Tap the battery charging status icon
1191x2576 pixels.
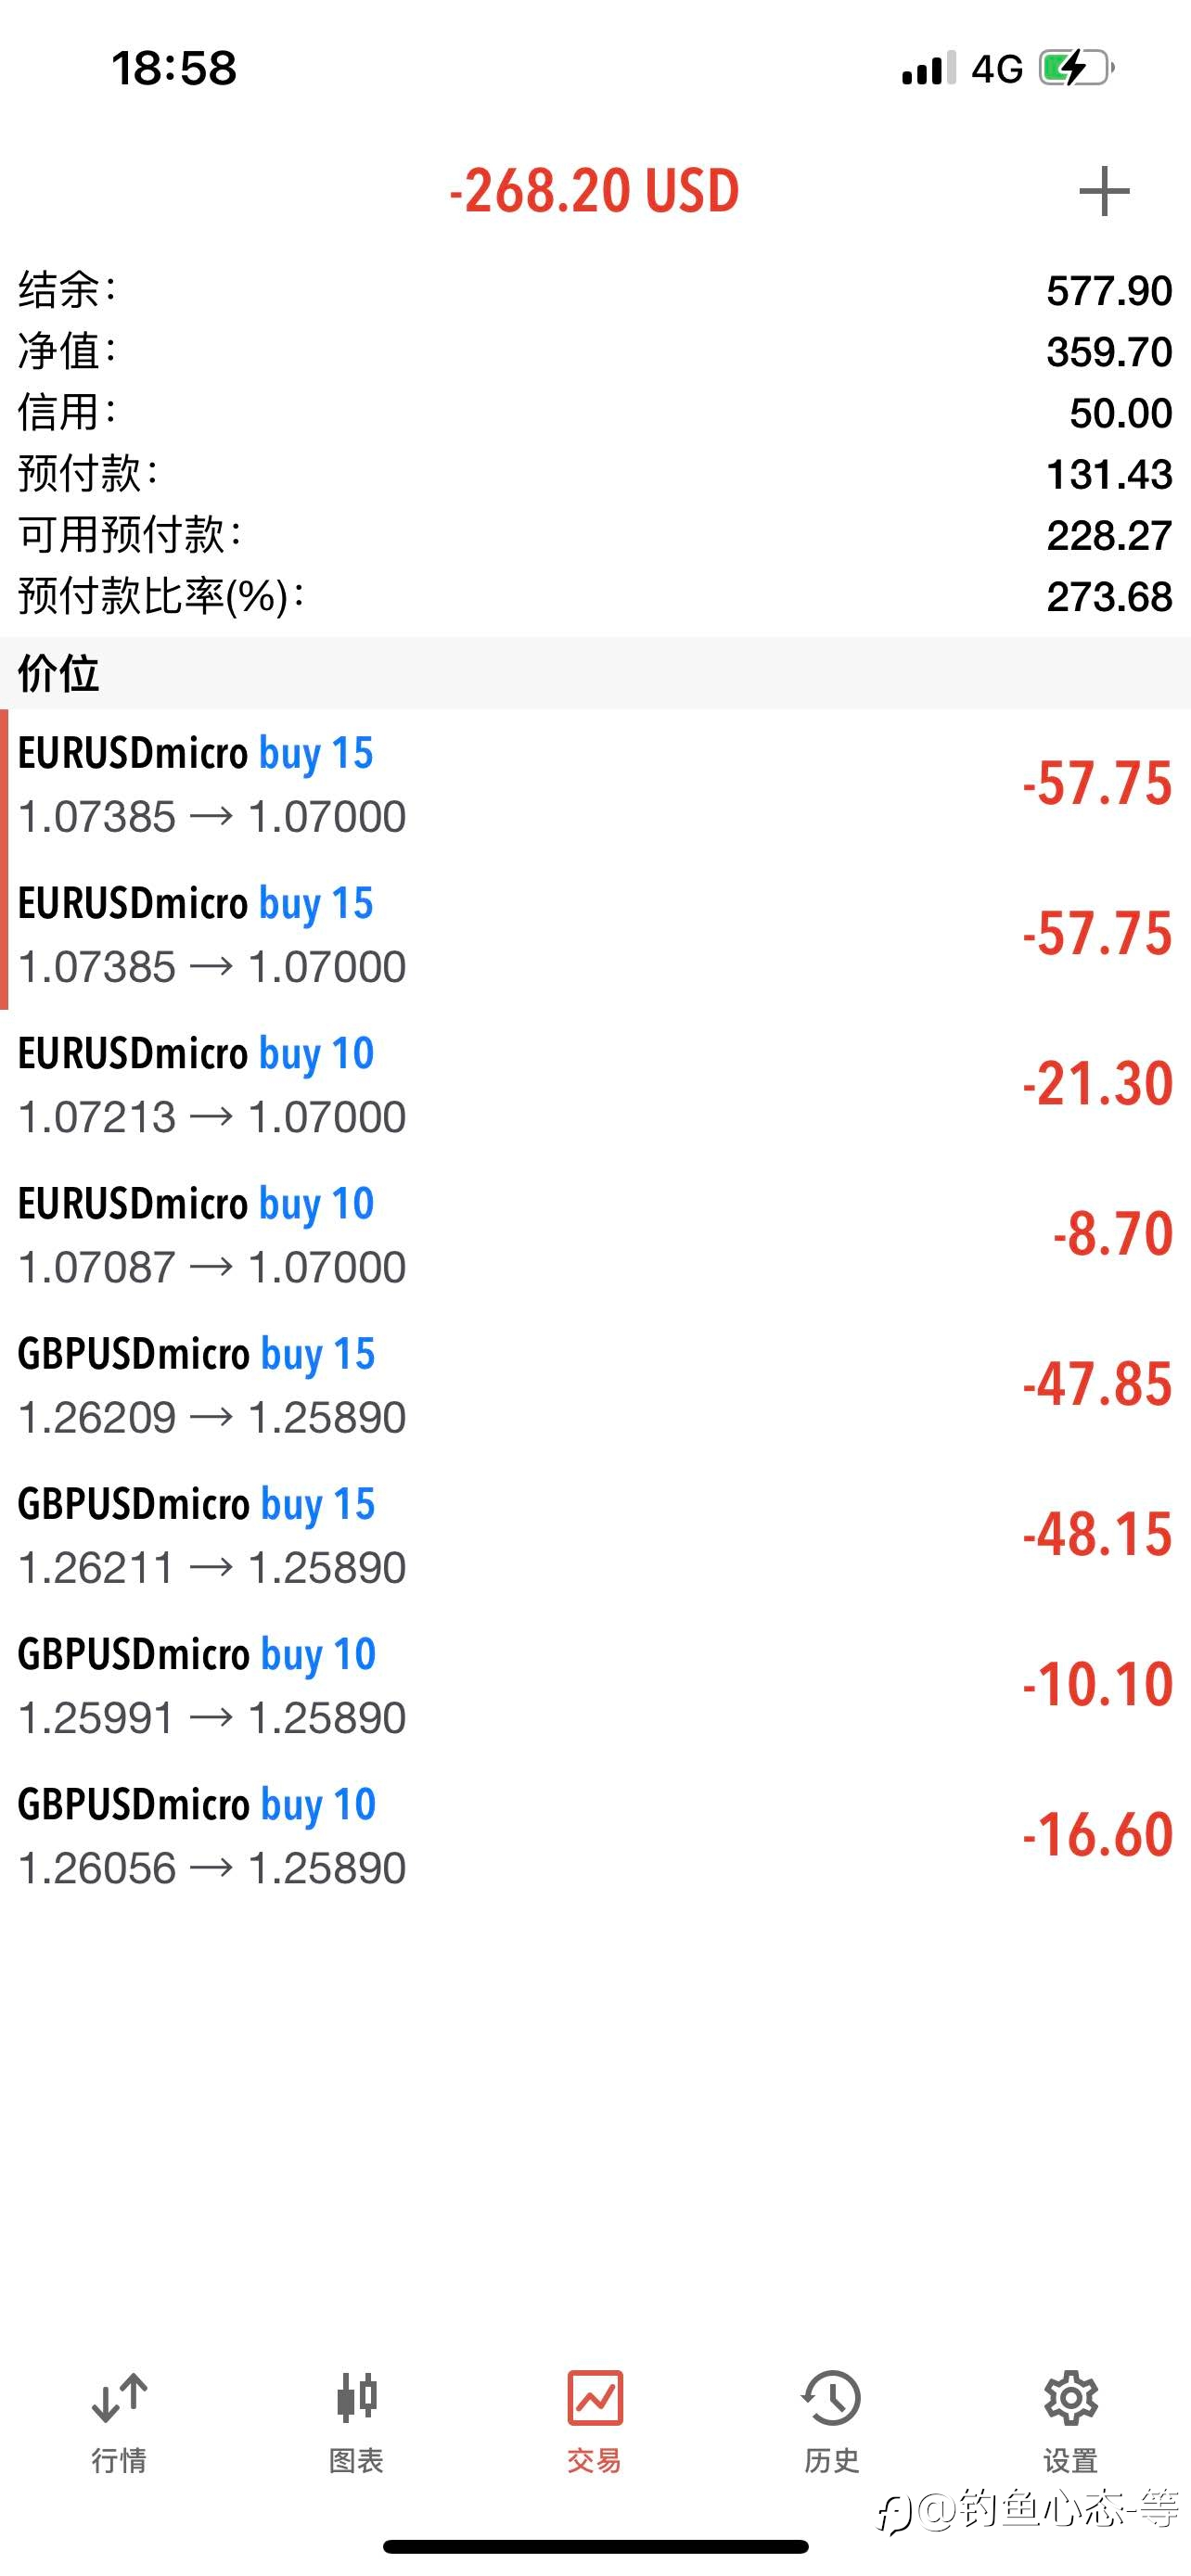1077,68
